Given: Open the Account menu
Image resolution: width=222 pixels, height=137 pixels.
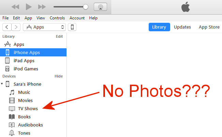Looking at the screenshot, I should (x=77, y=18).
